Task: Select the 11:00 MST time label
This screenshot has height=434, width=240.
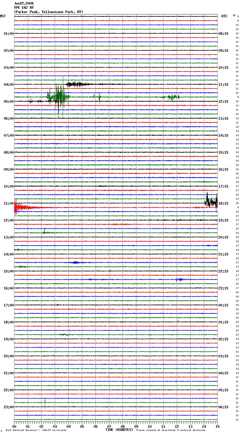Action: 9,203
